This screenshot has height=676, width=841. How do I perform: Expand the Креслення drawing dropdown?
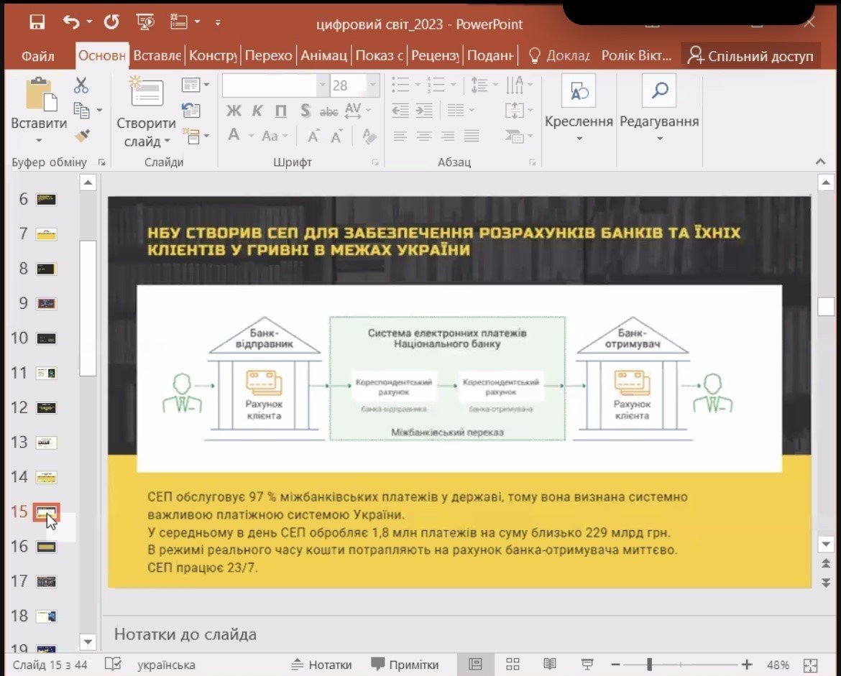click(579, 138)
